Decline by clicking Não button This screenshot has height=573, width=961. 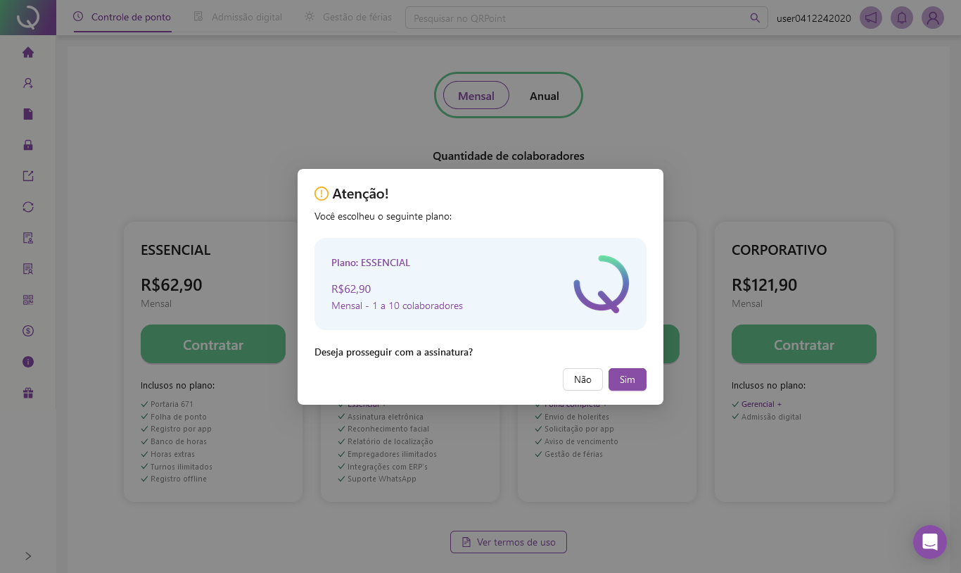(x=583, y=379)
